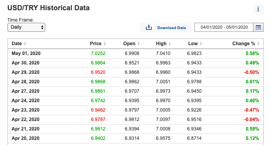Screen dimensions: 270x145
Task: Click the high value 6.9575
Action: tap(163, 138)
